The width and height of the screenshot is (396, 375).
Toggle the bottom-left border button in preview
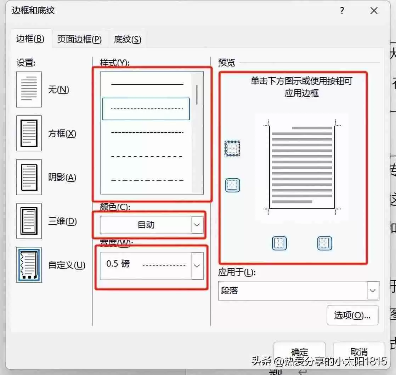coord(279,243)
